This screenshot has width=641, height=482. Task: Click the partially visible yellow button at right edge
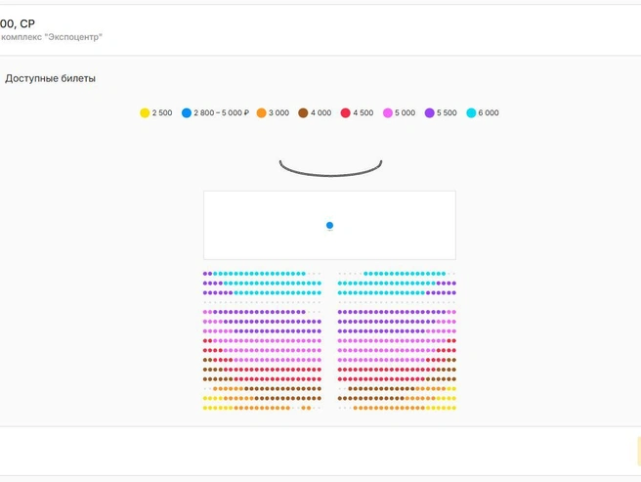[x=639, y=451]
